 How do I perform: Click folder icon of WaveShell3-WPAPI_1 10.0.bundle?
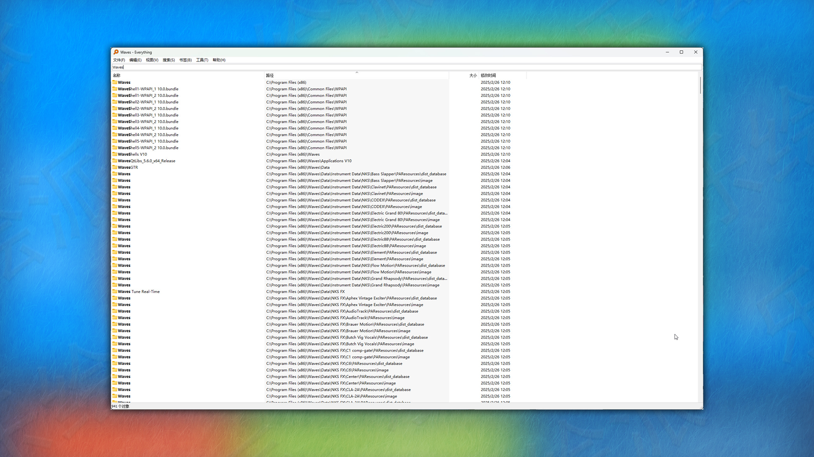point(114,115)
